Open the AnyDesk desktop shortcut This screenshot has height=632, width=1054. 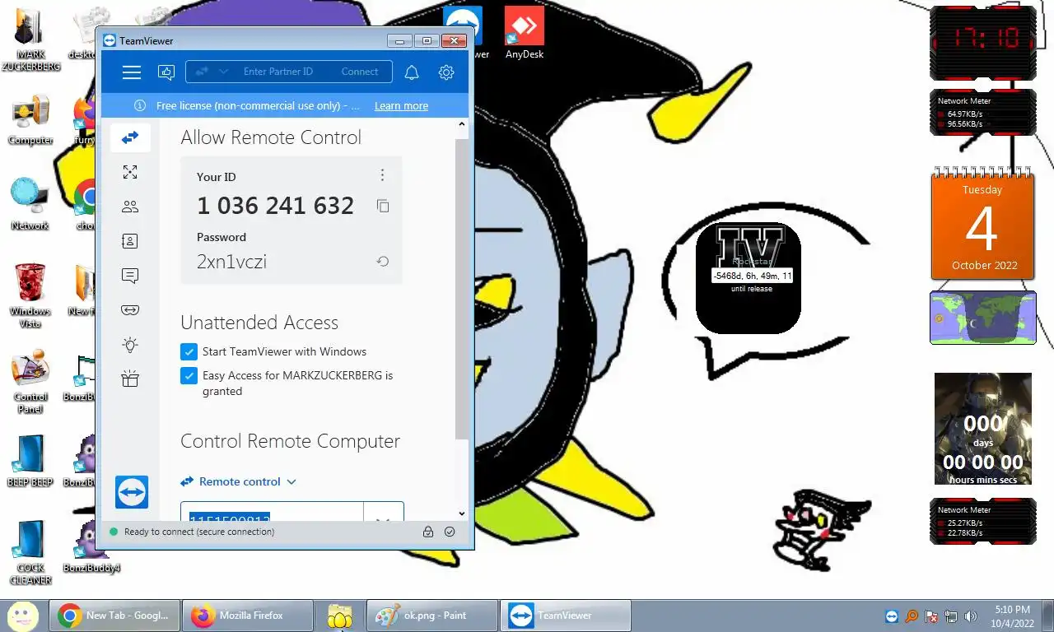pyautogui.click(x=524, y=33)
